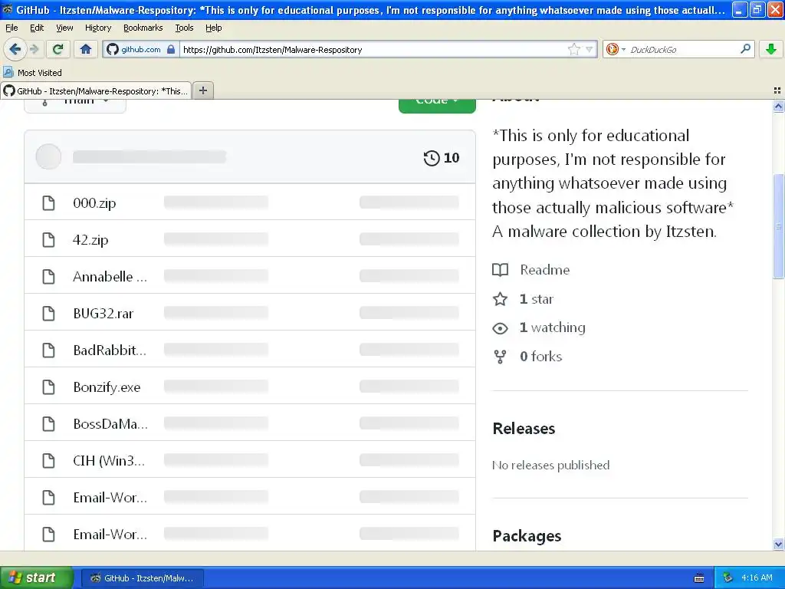Open the Most Visited bookmarks folder
The height and width of the screenshot is (589, 785).
(33, 73)
